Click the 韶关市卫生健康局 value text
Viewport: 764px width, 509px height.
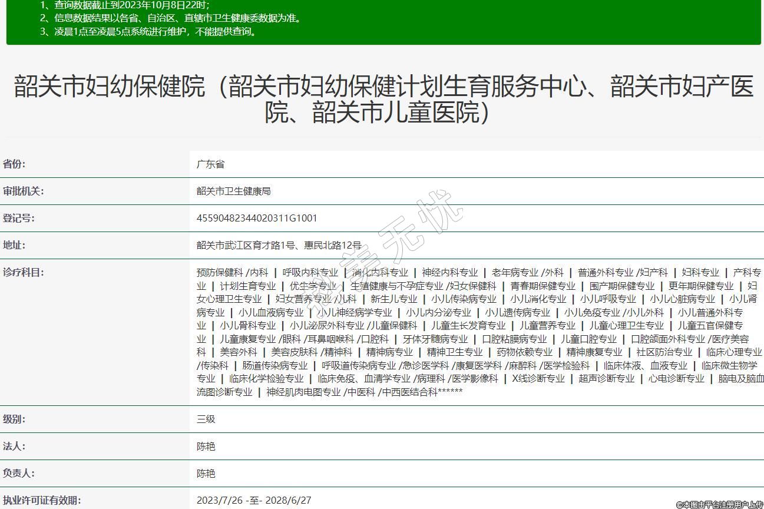[x=233, y=191]
